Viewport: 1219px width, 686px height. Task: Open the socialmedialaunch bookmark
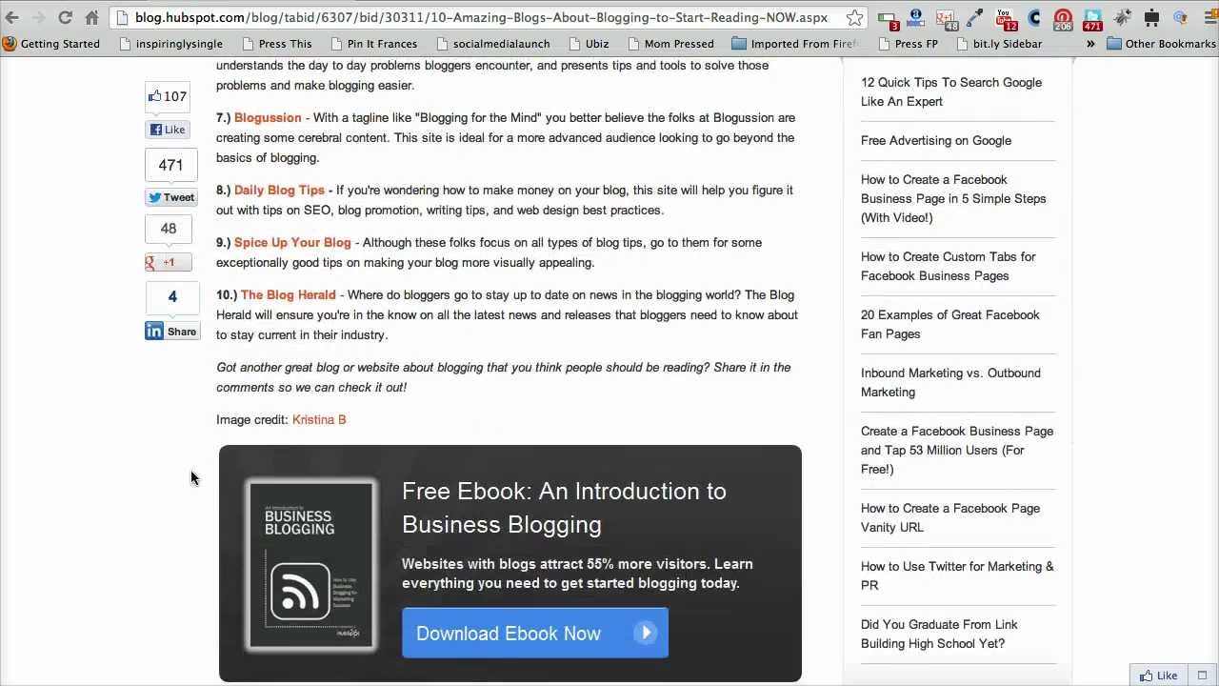[492, 44]
